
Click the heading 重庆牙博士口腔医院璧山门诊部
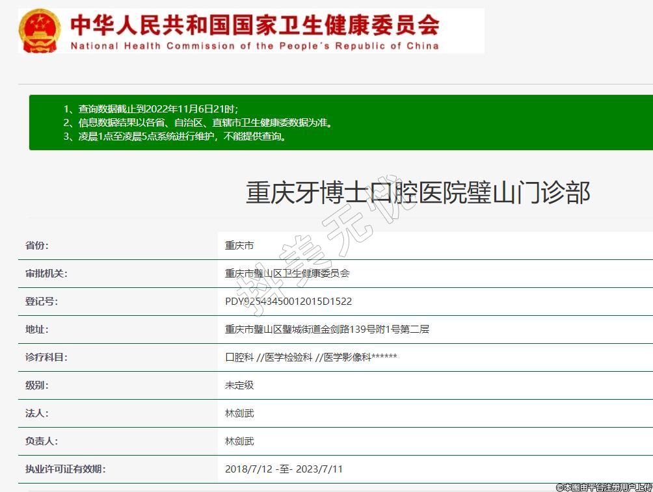coord(418,193)
